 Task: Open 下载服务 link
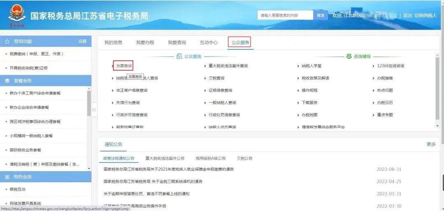pyautogui.click(x=310, y=102)
